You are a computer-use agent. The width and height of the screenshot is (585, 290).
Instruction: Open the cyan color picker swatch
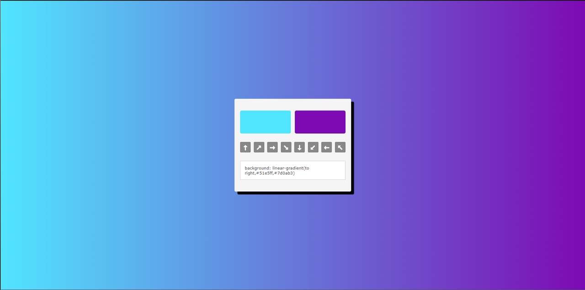click(266, 122)
